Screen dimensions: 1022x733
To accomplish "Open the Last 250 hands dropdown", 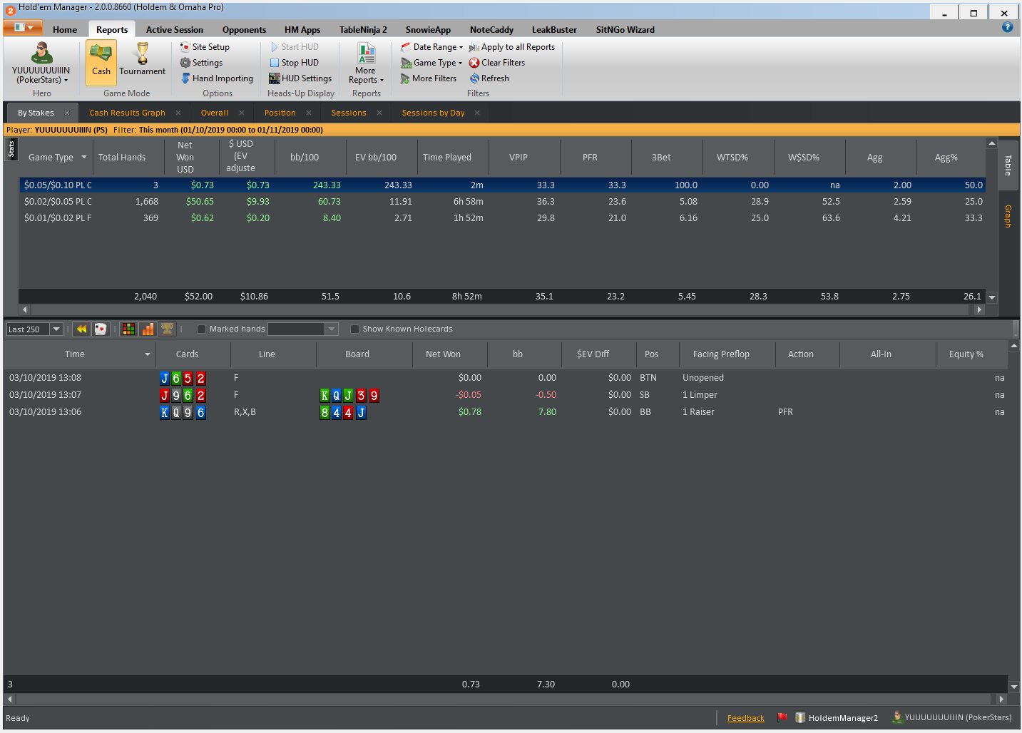I will coord(56,329).
